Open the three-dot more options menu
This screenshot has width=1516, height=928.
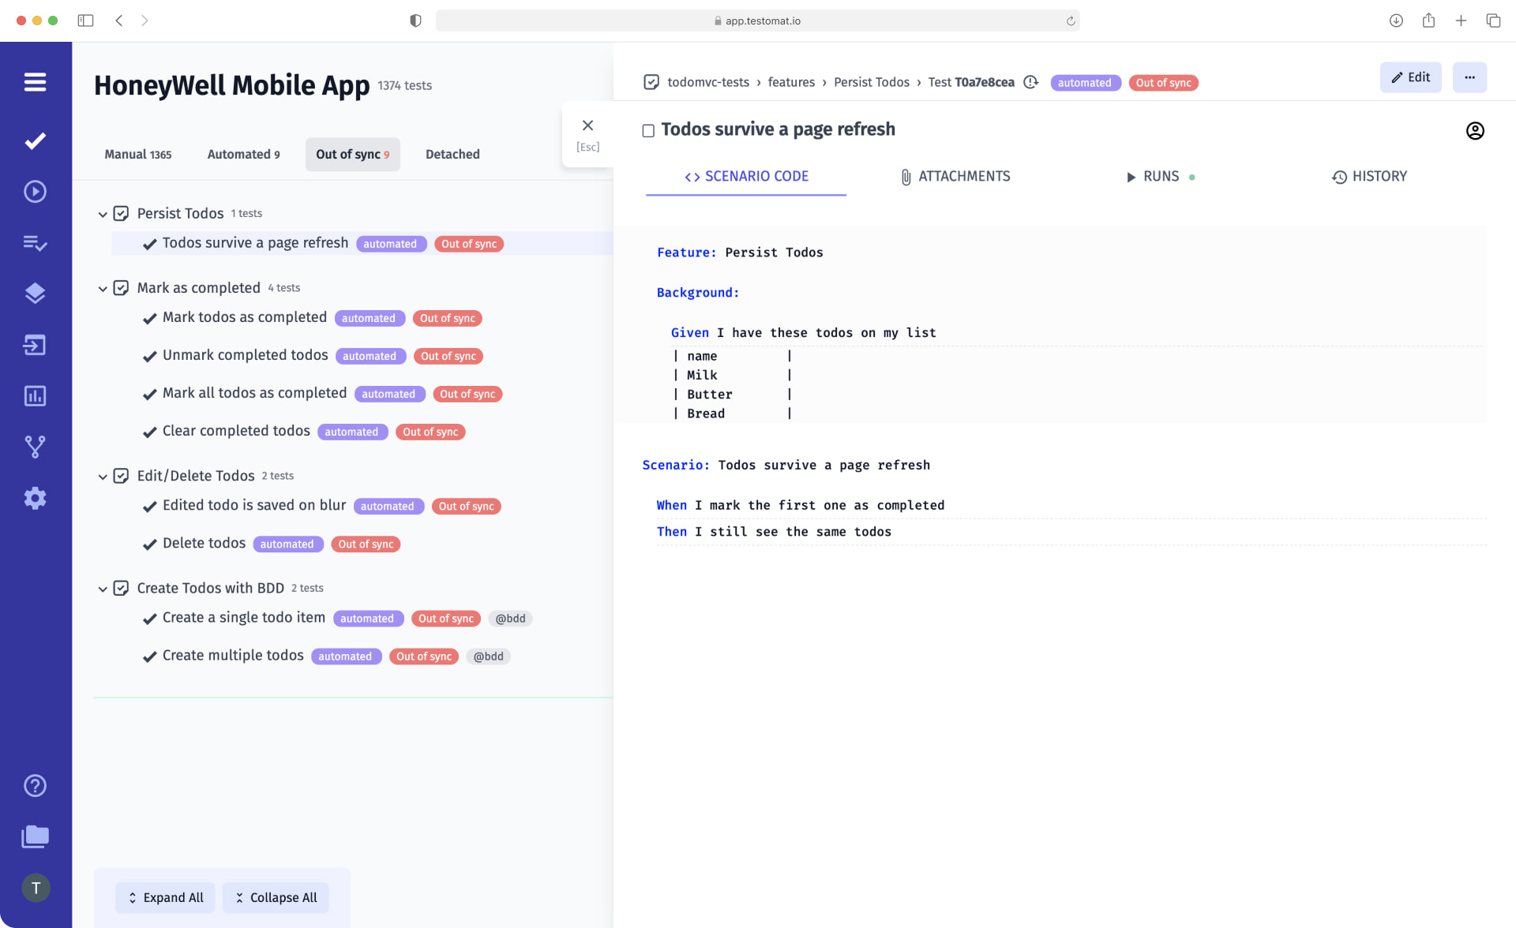pyautogui.click(x=1470, y=77)
